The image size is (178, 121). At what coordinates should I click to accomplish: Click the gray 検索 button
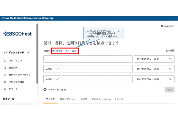(169, 90)
